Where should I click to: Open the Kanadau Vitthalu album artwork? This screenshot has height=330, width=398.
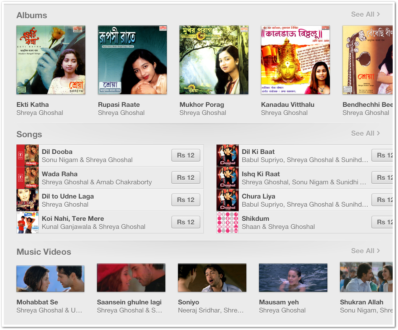point(295,60)
